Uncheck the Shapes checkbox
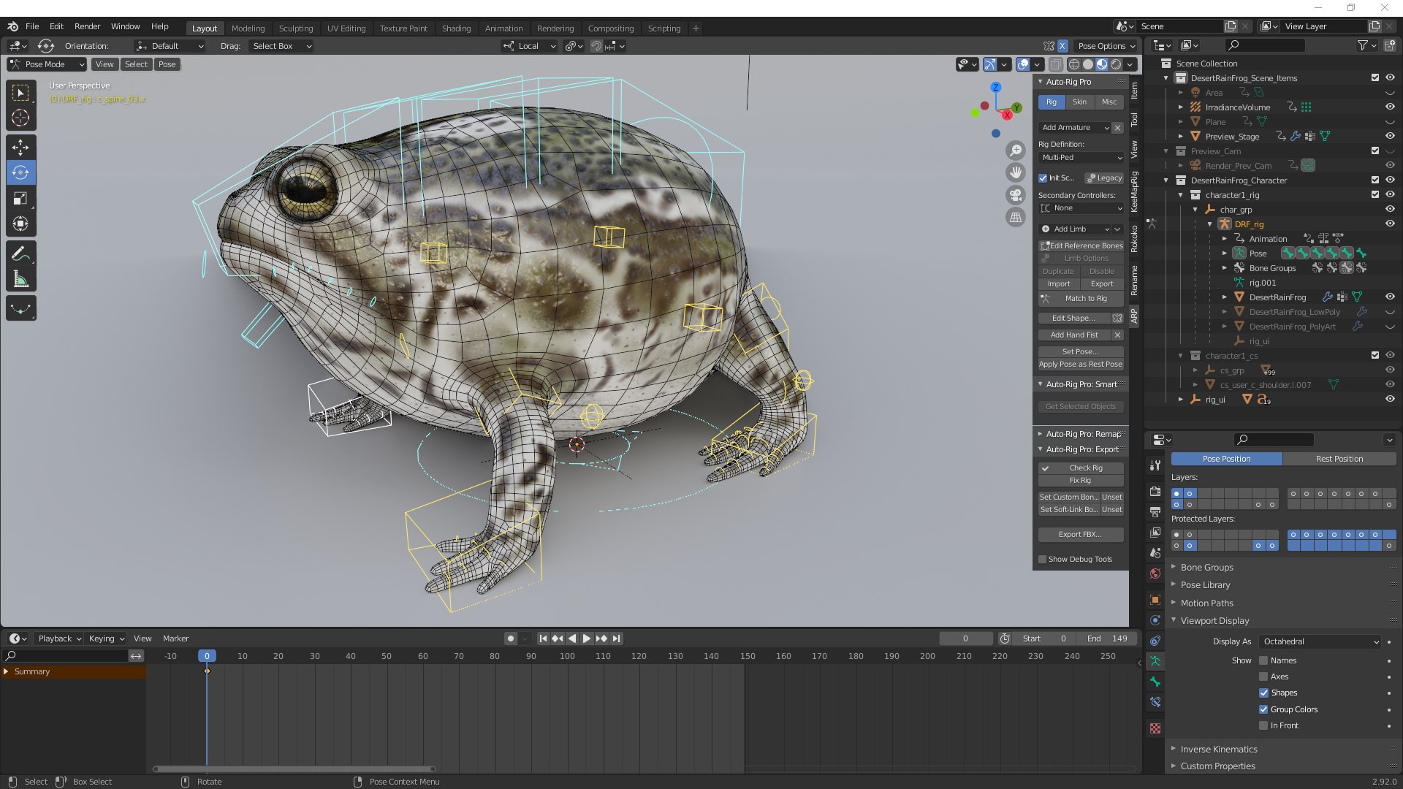This screenshot has width=1403, height=789. click(1263, 693)
